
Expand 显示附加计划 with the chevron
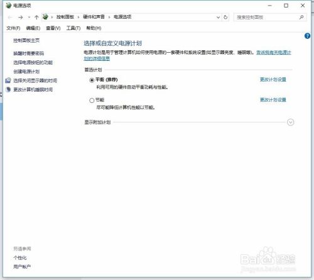click(291, 122)
